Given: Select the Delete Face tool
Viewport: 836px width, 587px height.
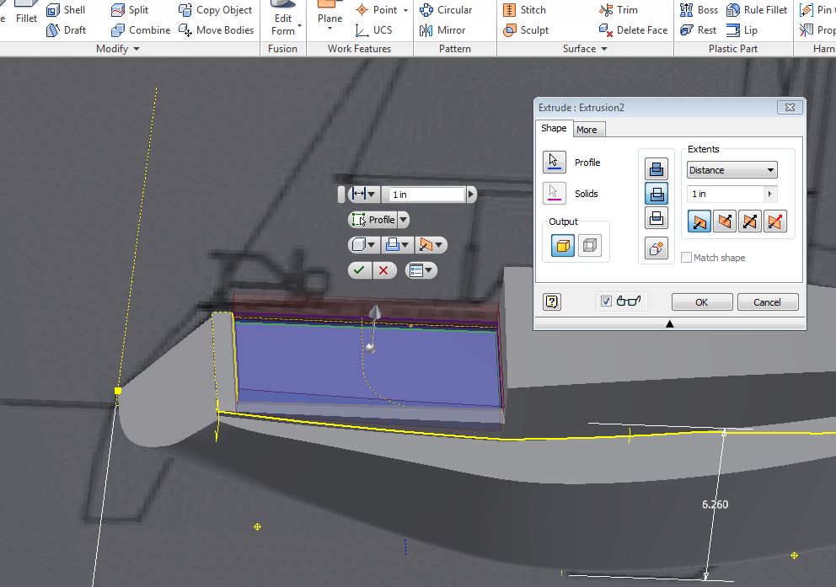Looking at the screenshot, I should coord(633,30).
